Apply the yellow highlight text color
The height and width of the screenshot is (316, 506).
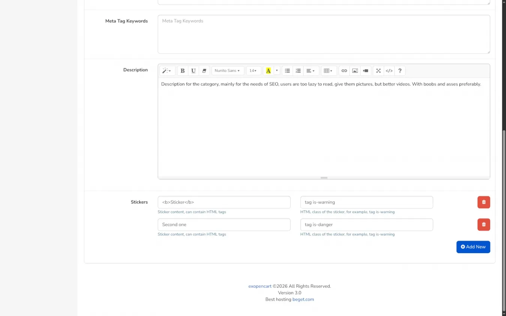click(x=268, y=71)
